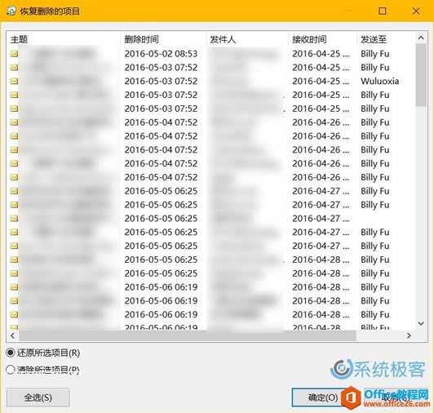This screenshot has width=434, height=413.
Task: Click envelope icon of last 2016-05-05 06:25 row
Action: click(14, 273)
